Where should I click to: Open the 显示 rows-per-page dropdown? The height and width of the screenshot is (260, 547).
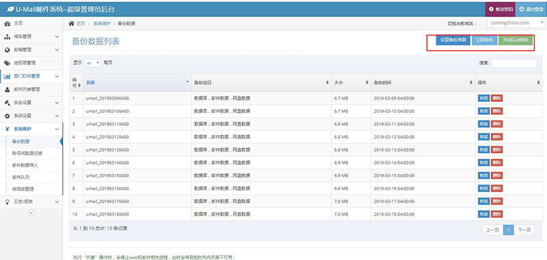(92, 63)
